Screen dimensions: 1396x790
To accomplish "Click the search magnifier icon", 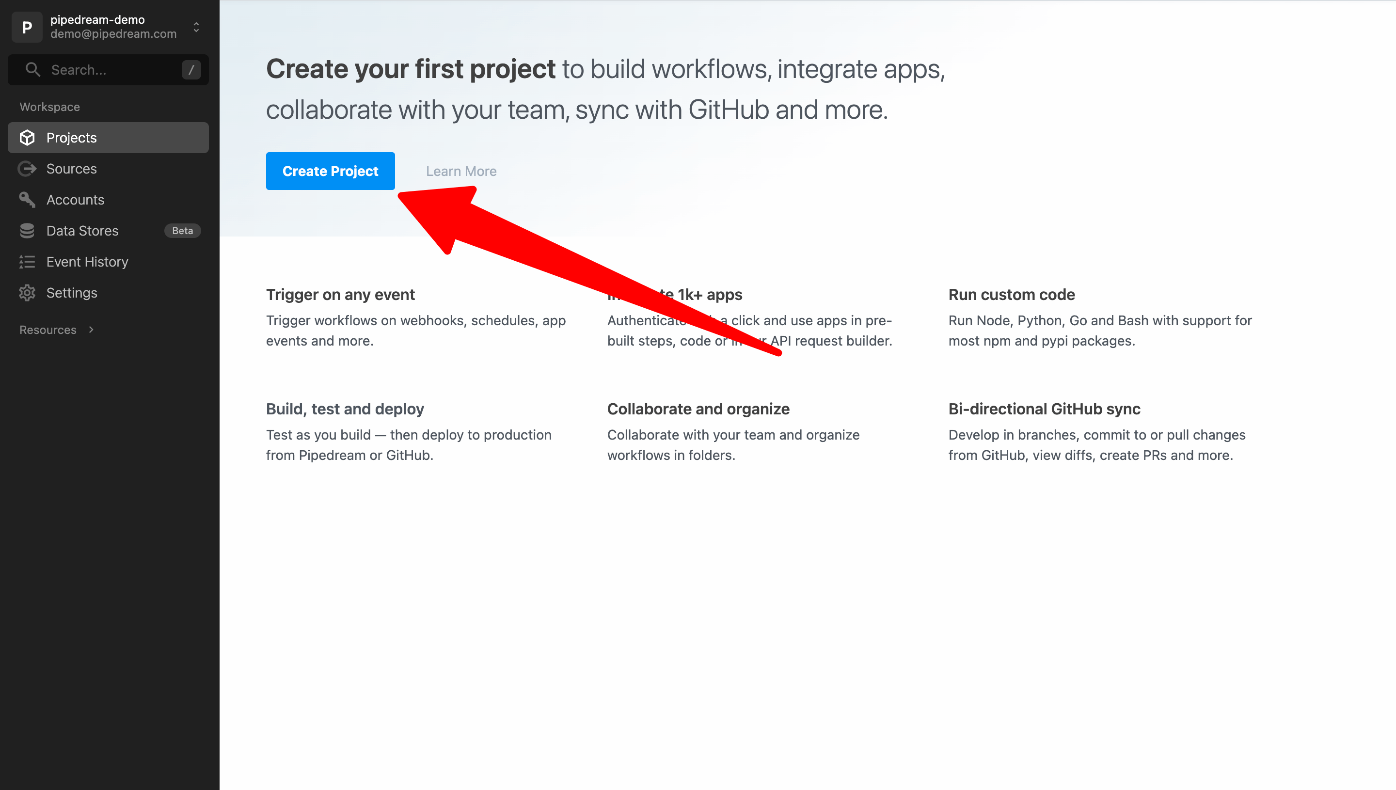I will click(32, 69).
